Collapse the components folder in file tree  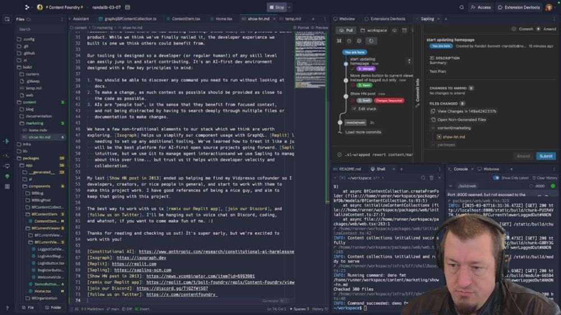point(39,186)
